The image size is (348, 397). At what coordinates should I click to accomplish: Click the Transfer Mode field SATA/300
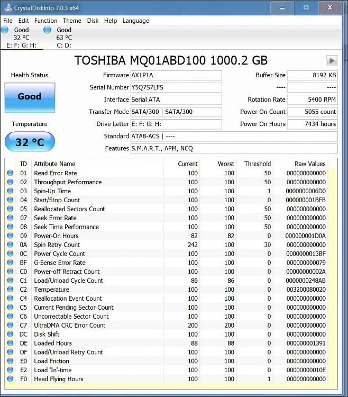[176, 112]
